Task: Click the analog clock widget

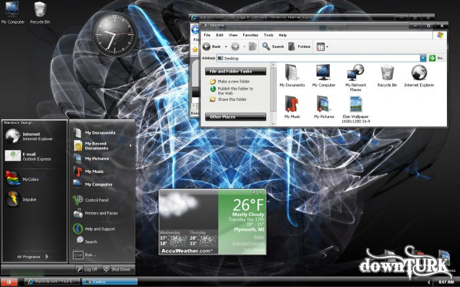Action: point(115,35)
